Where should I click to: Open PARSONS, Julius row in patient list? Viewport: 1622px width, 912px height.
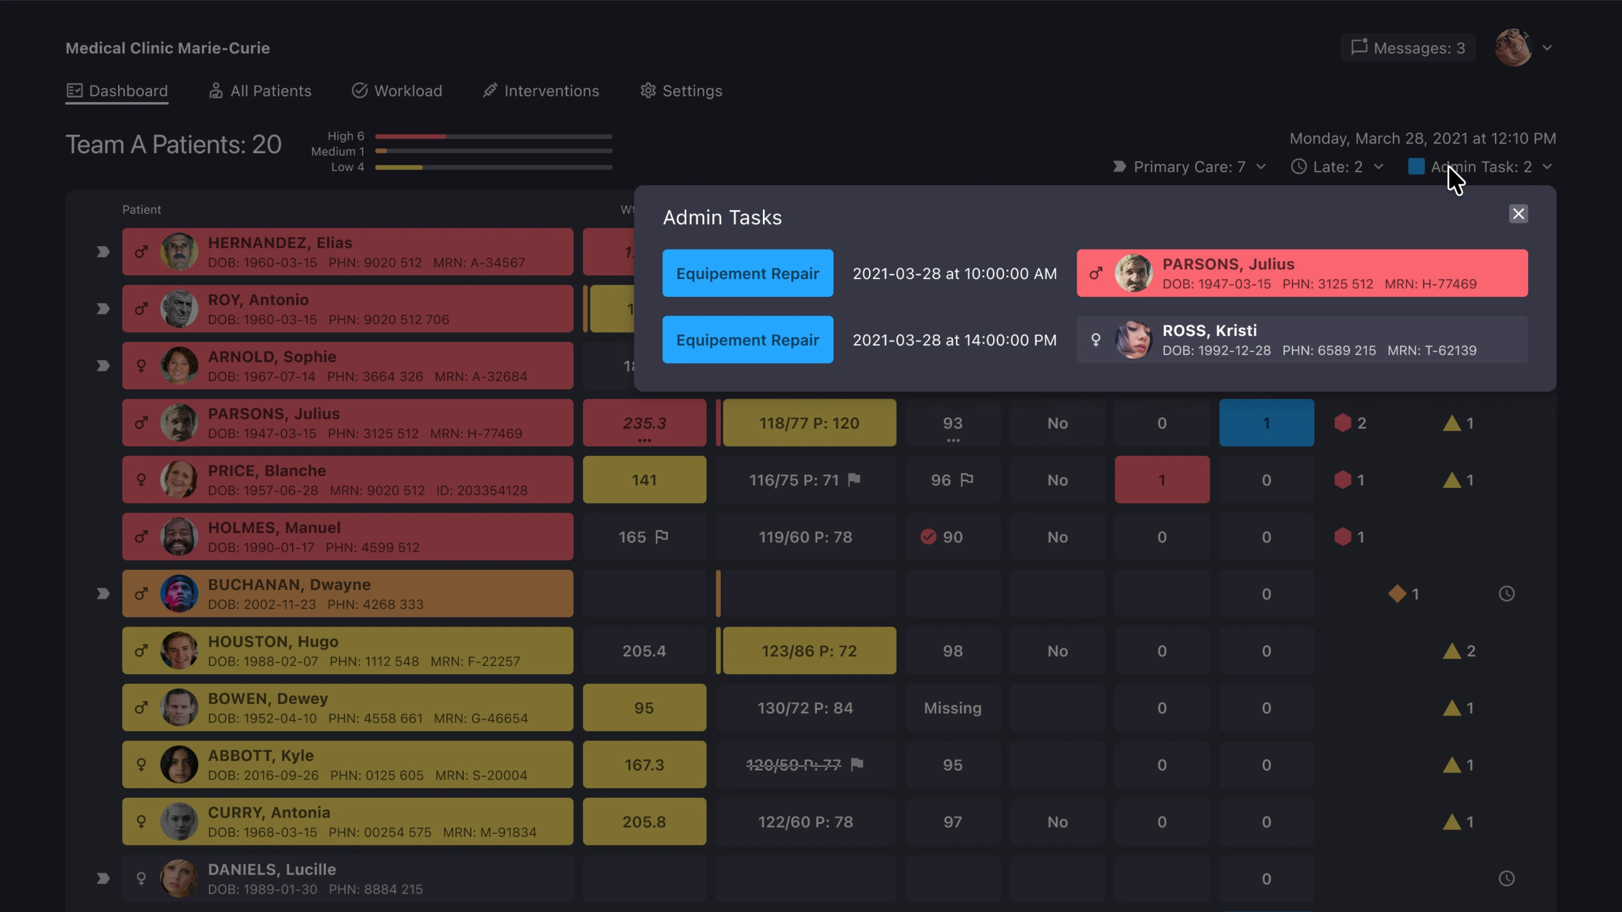click(x=348, y=423)
